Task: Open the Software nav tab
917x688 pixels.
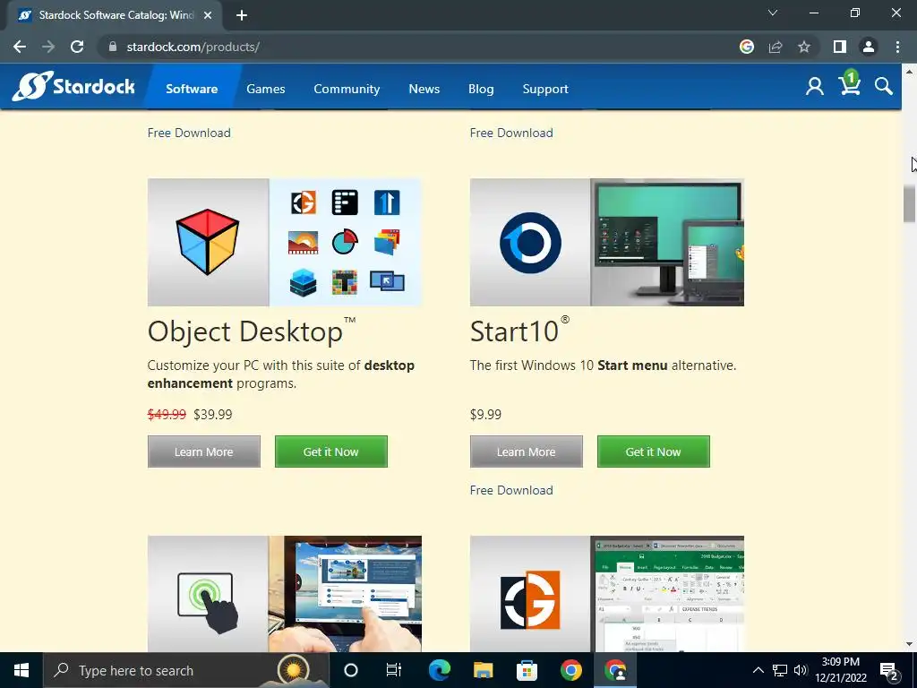Action: pyautogui.click(x=192, y=89)
